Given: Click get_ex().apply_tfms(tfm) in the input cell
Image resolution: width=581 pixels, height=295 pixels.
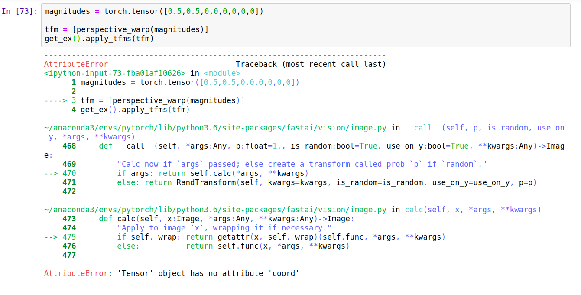Looking at the screenshot, I should (x=99, y=39).
